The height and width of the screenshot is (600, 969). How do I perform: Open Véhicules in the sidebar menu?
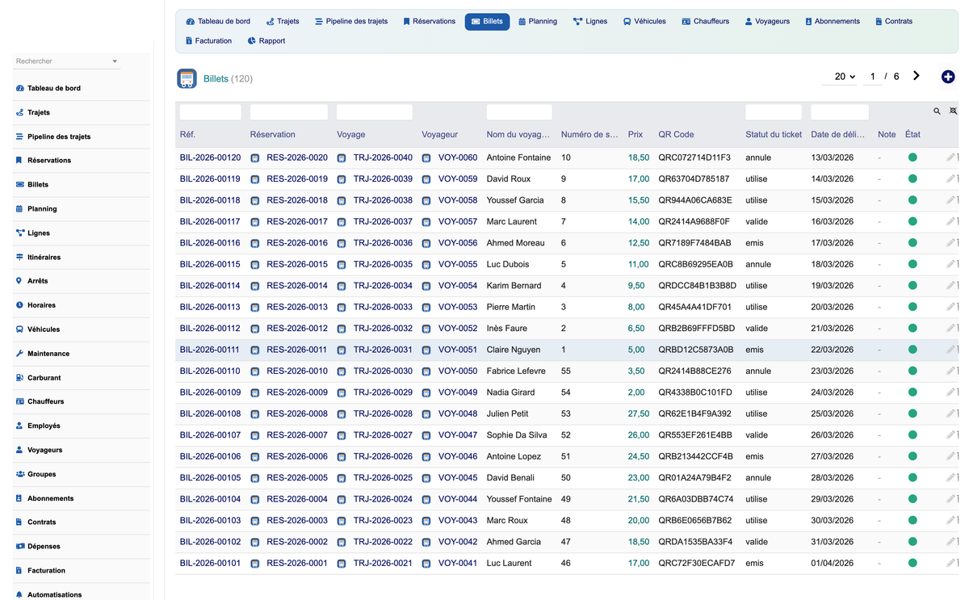[44, 329]
